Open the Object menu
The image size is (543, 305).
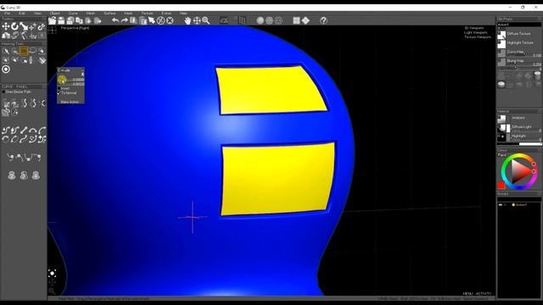click(54, 14)
